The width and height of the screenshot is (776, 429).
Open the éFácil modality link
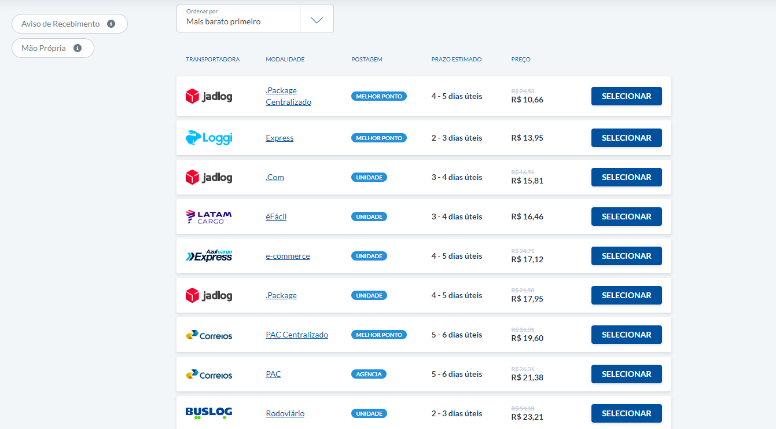[x=276, y=217]
